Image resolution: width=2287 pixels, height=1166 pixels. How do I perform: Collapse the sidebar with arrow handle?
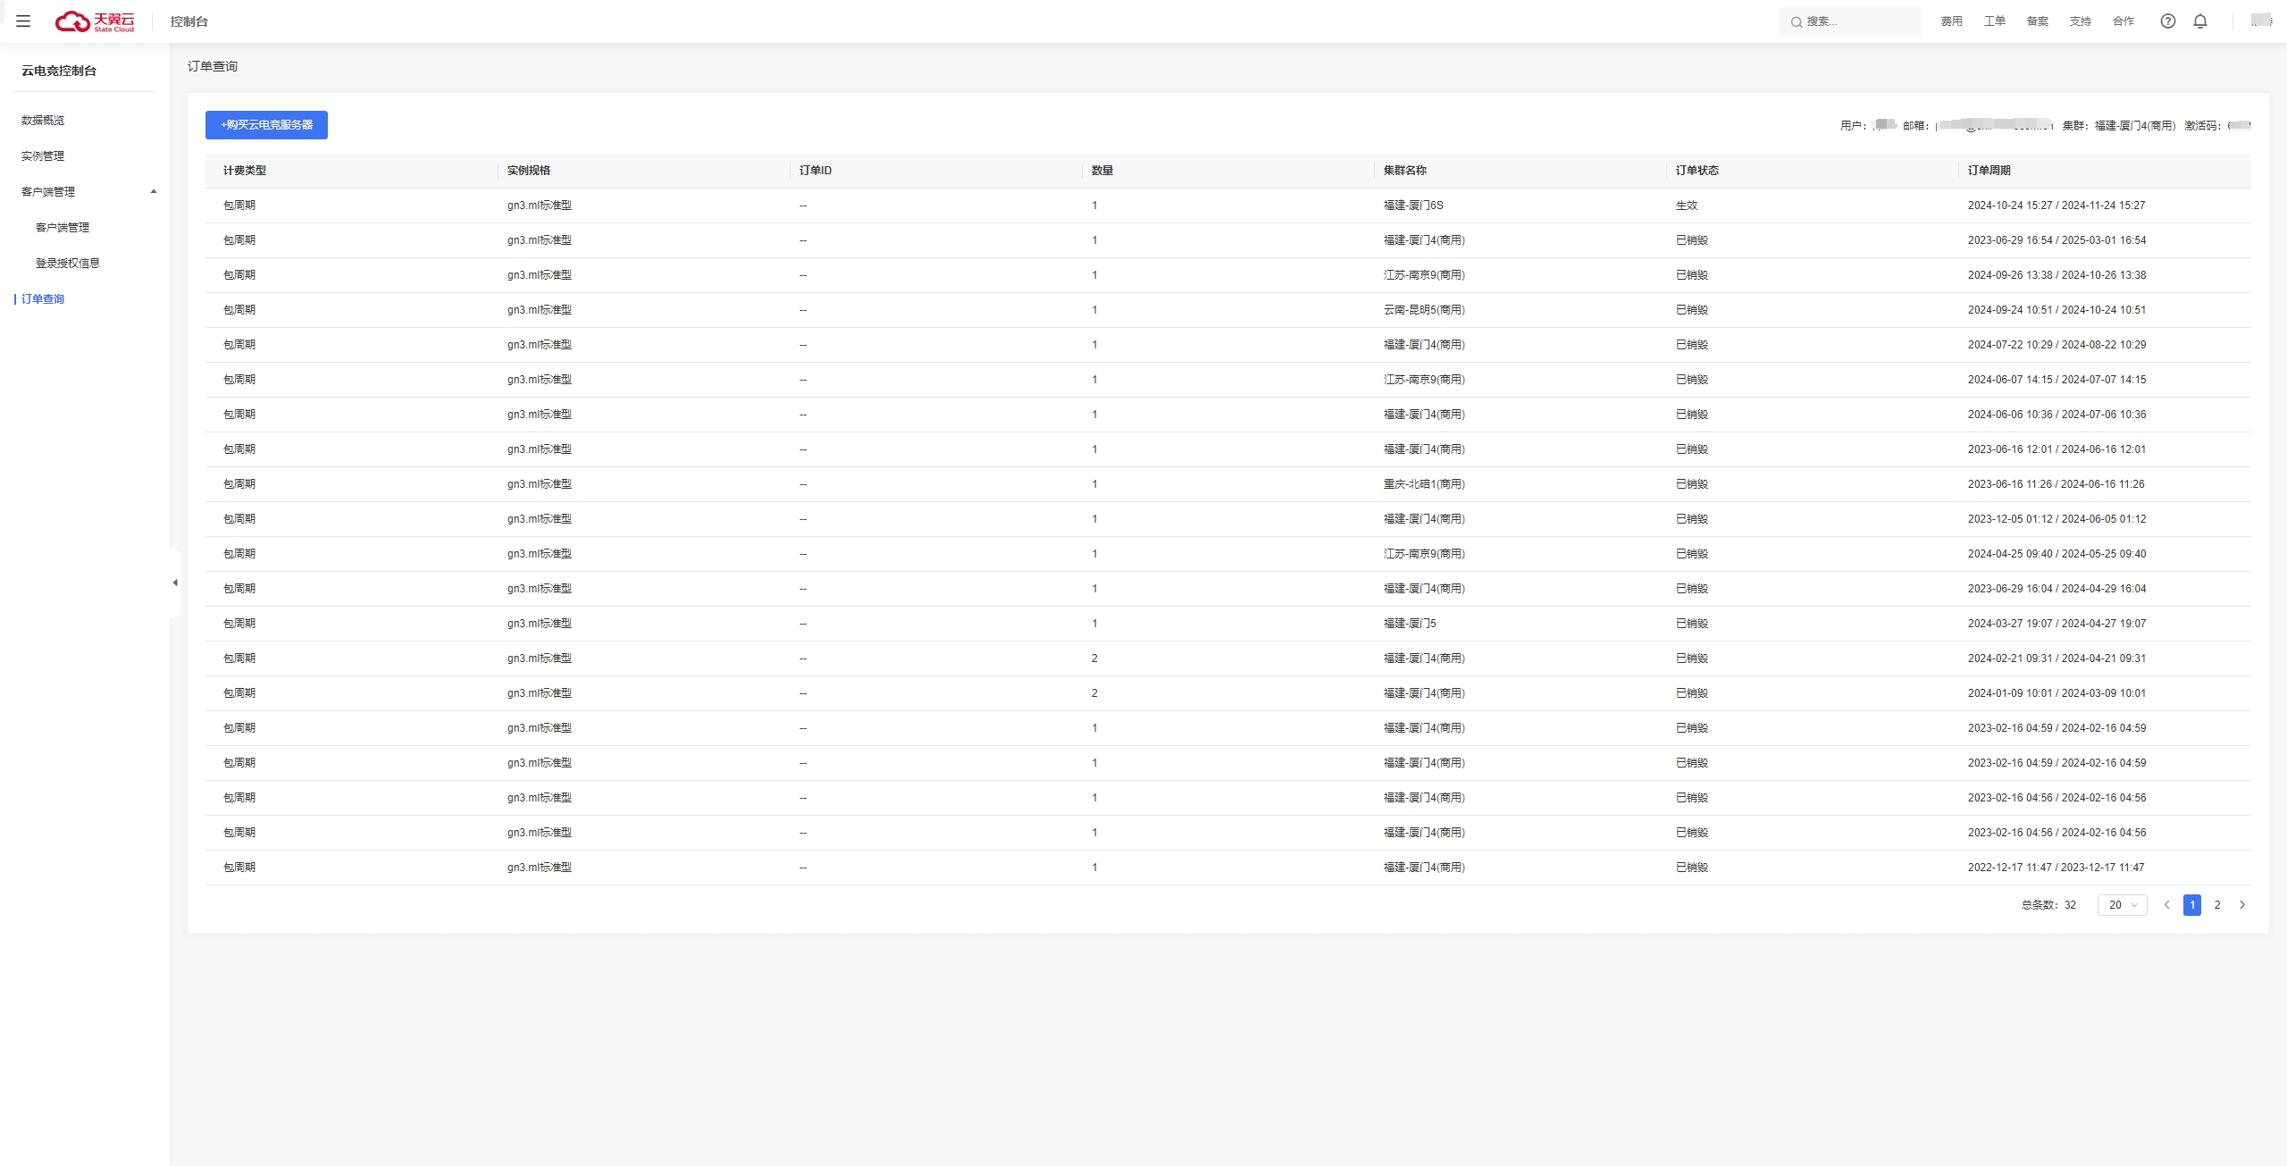tap(175, 583)
